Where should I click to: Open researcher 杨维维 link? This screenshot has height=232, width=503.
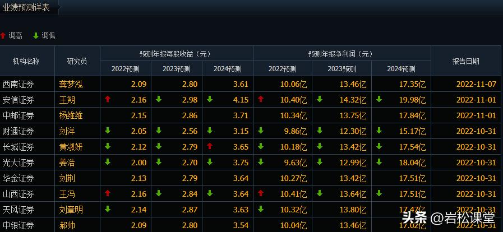(71, 115)
